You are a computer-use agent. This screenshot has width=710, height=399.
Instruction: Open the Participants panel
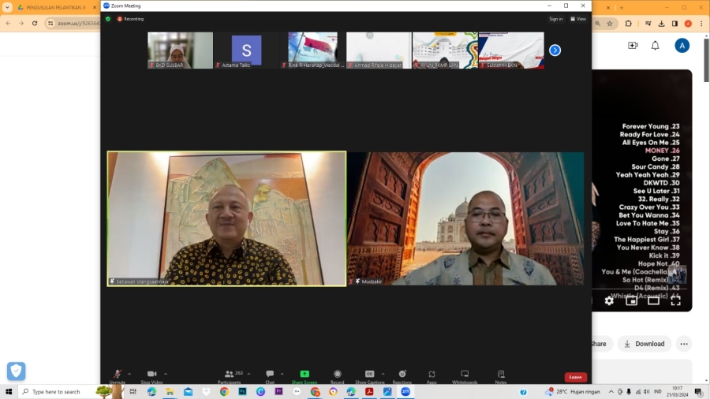coord(230,375)
